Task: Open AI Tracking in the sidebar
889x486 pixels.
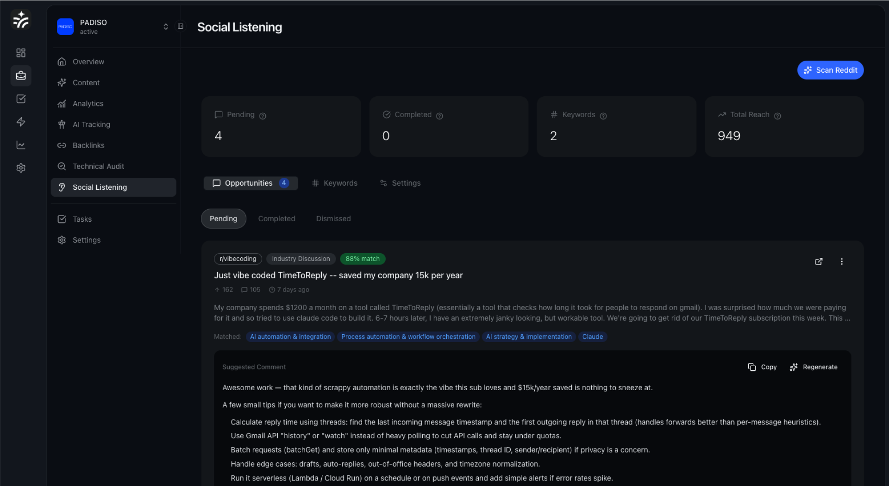Action: pos(91,125)
